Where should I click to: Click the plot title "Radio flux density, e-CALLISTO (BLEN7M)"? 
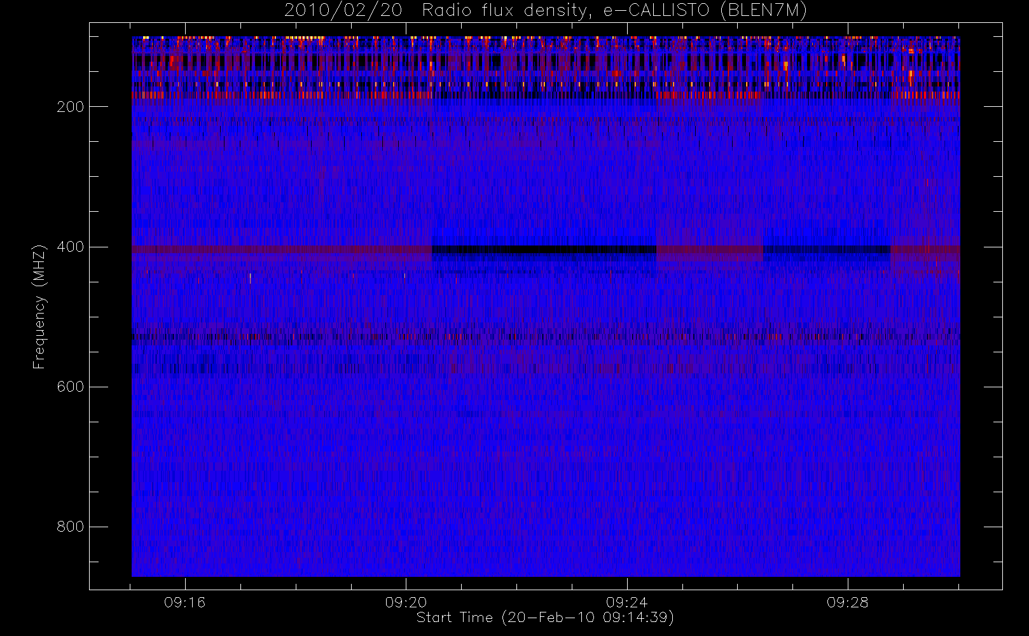tap(614, 11)
